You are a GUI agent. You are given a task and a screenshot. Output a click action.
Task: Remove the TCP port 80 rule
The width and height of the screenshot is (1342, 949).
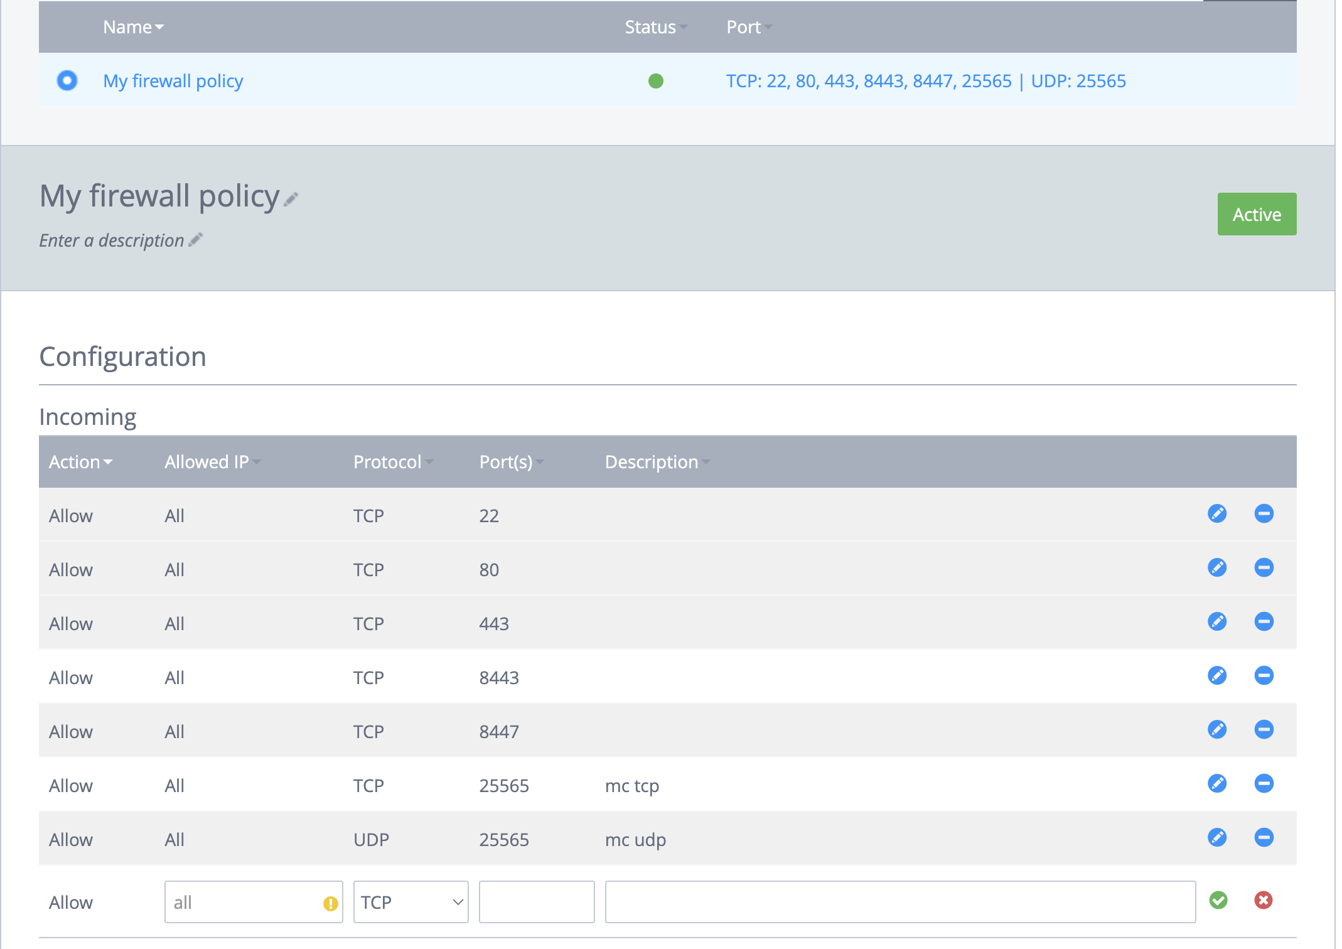tap(1264, 568)
